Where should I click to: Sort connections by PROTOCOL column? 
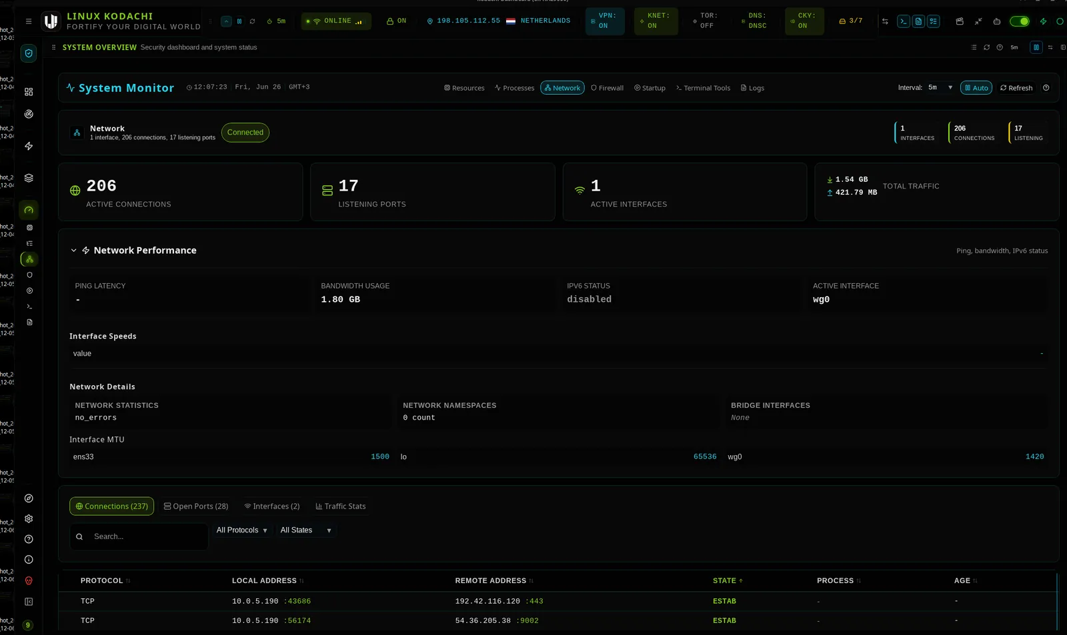tap(105, 581)
